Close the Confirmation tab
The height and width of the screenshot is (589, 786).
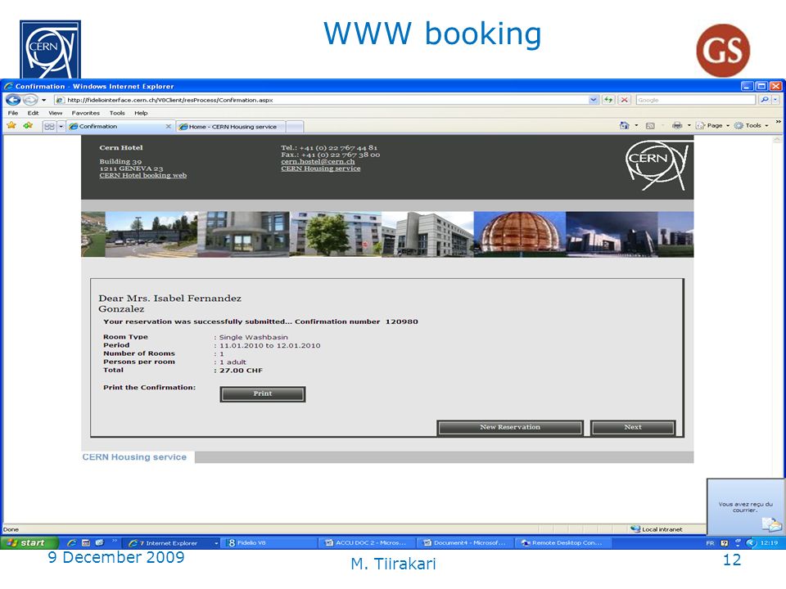pos(169,126)
